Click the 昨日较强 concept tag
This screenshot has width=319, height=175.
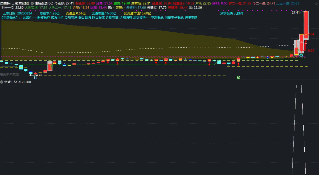coord(85,18)
